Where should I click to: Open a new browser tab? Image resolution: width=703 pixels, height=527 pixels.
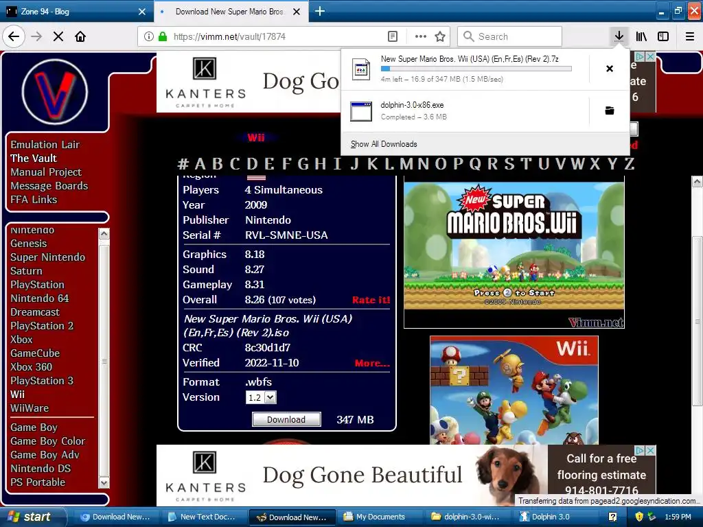(x=320, y=11)
